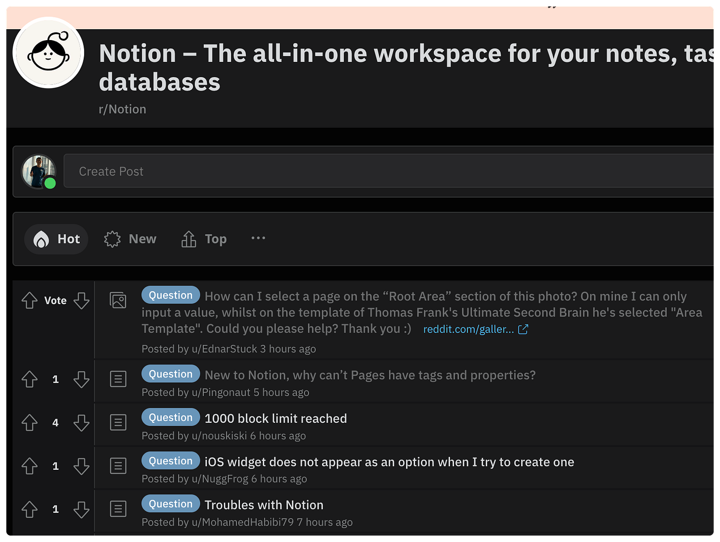Click the r/Notion subreddit name text
This screenshot has width=720, height=542.
pyautogui.click(x=123, y=109)
